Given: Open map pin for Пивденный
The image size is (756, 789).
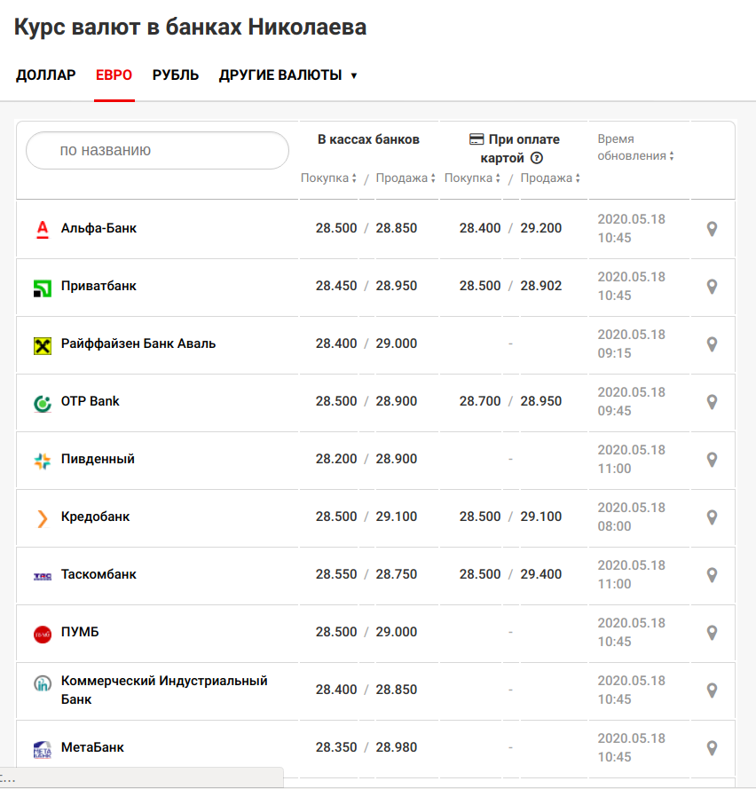Looking at the screenshot, I should pyautogui.click(x=712, y=460).
